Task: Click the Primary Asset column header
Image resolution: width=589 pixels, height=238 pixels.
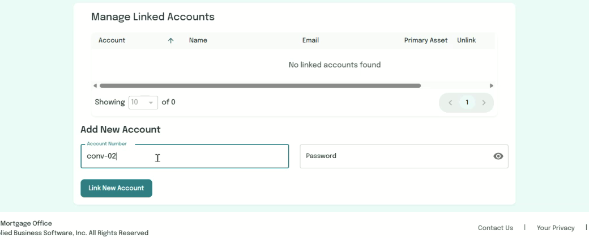Action: click(x=426, y=41)
